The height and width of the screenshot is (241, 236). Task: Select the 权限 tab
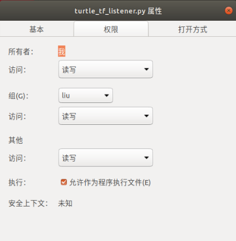(x=111, y=29)
